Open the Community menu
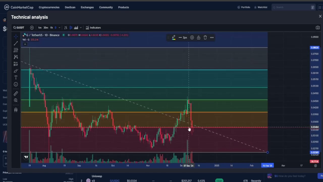The width and height of the screenshot is (323, 182). click(106, 7)
